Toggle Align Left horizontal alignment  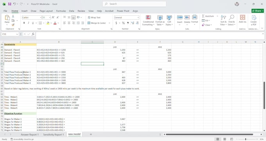(65, 23)
